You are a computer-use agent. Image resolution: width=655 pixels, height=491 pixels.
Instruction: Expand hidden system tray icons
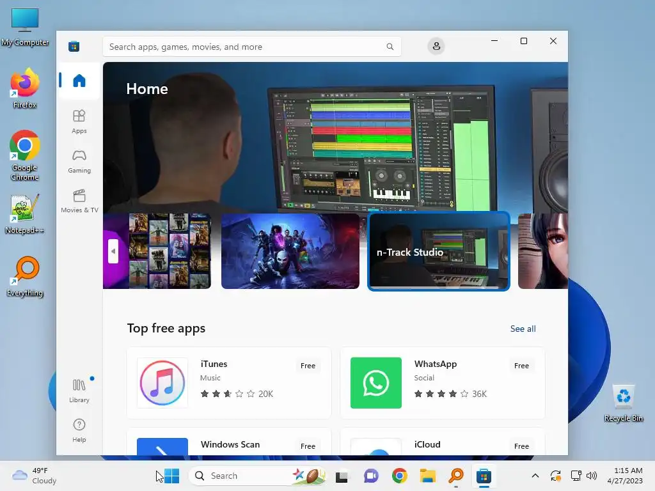point(535,476)
